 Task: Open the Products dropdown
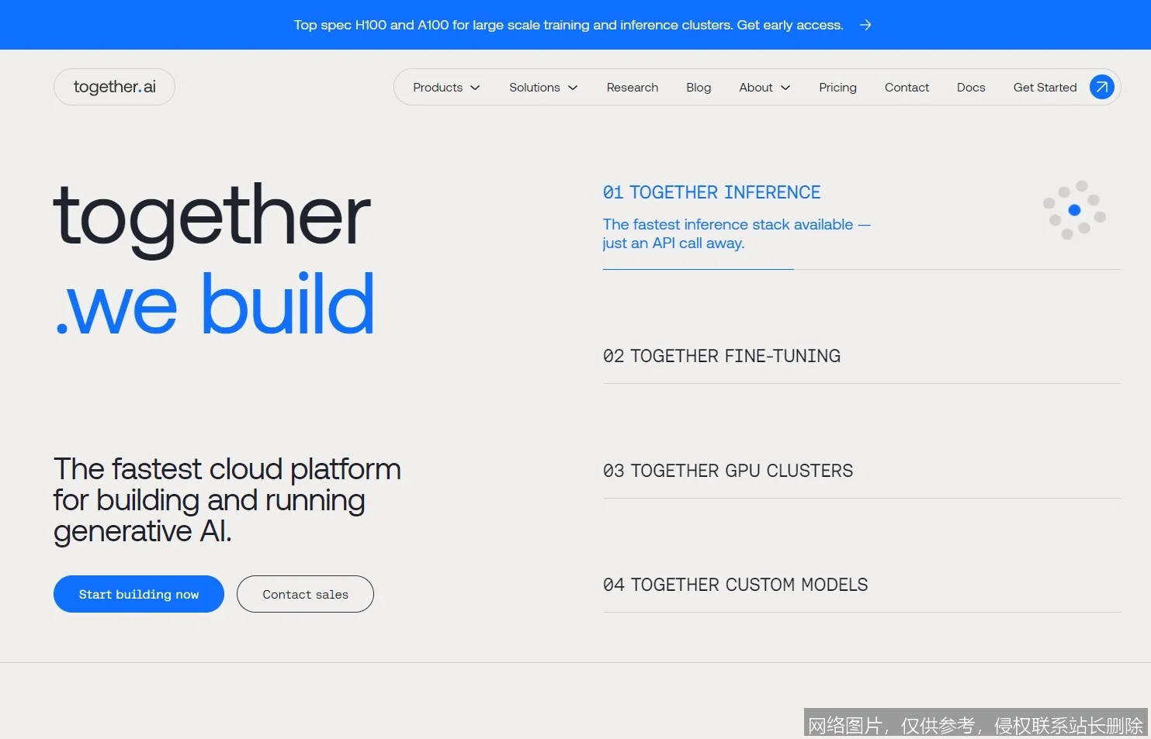pyautogui.click(x=445, y=87)
